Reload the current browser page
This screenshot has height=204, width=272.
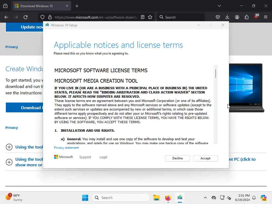tap(25, 17)
